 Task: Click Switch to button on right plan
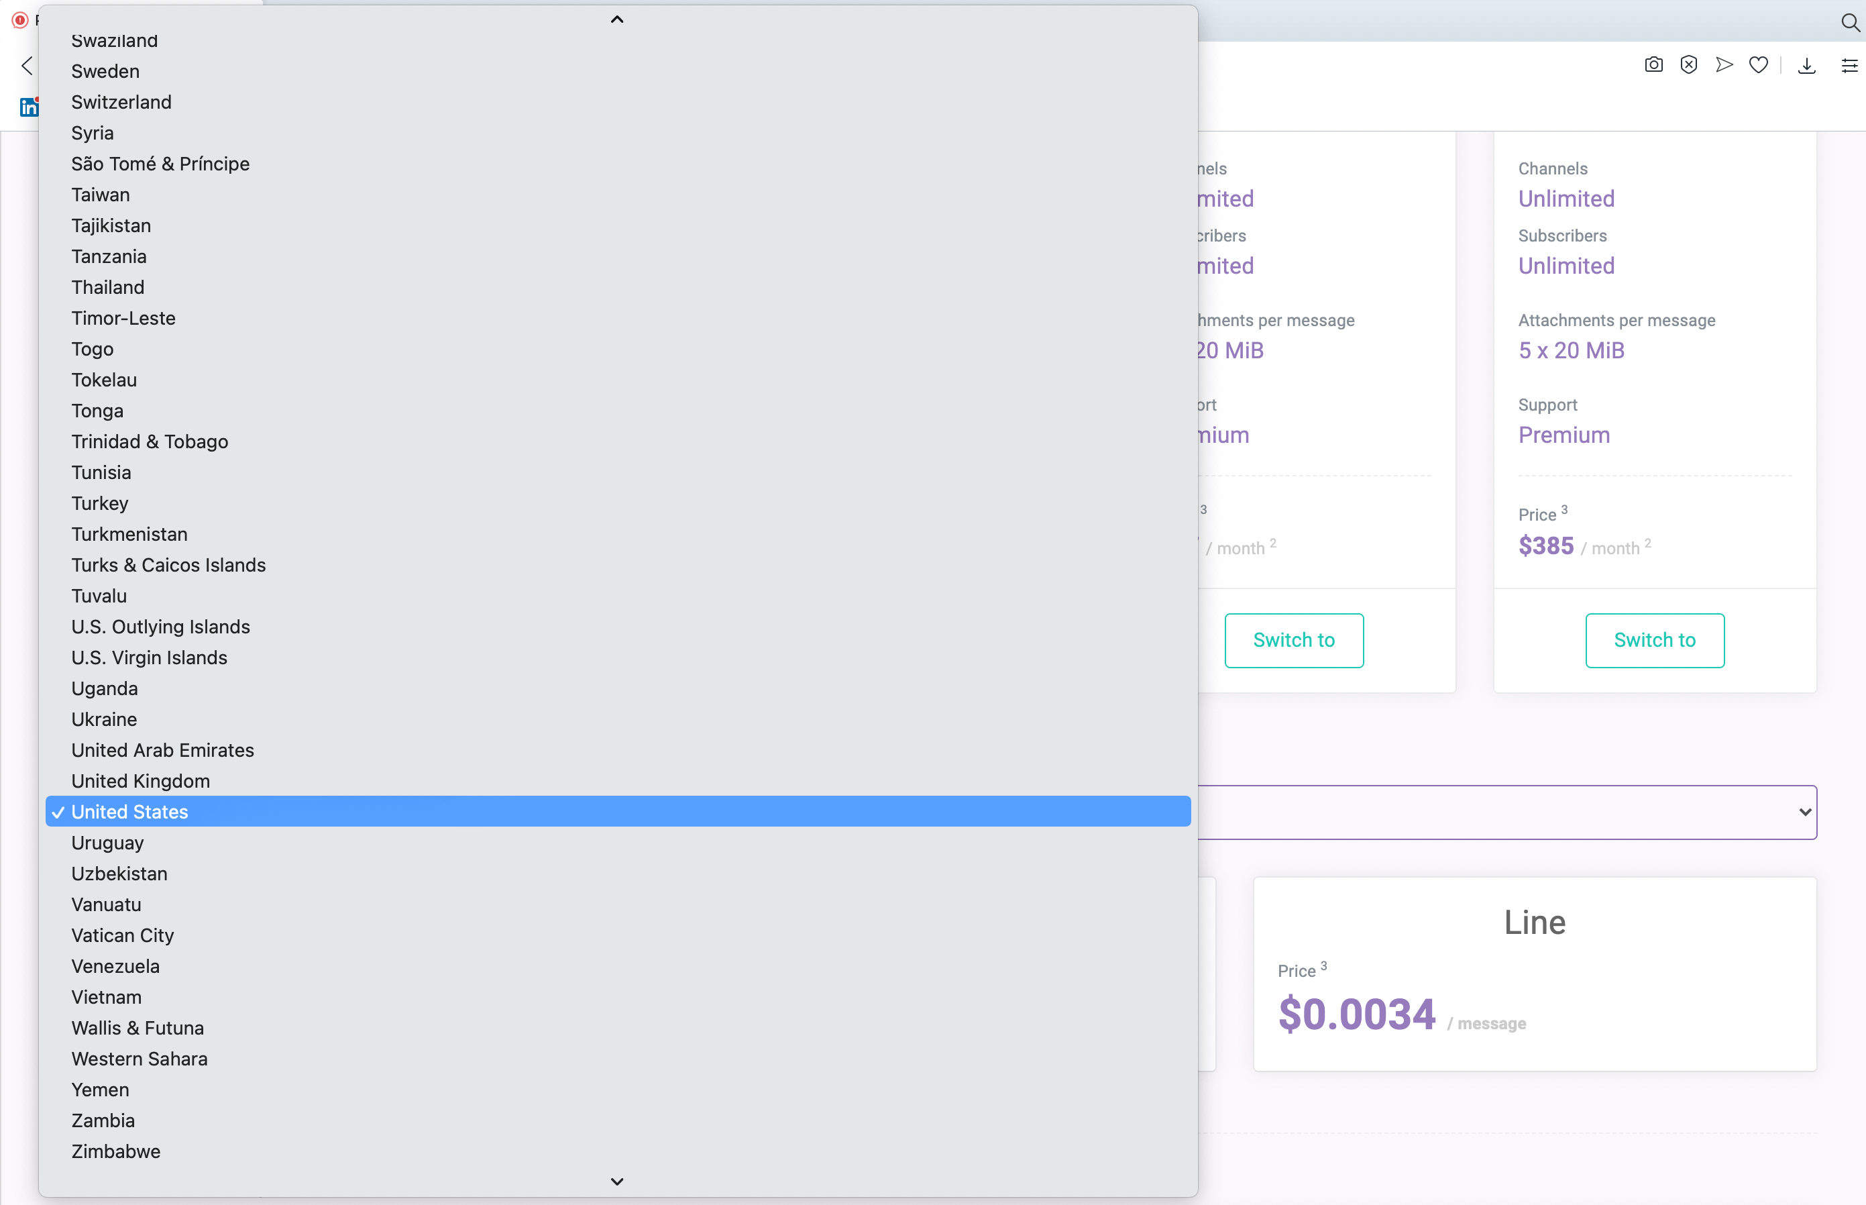coord(1655,639)
